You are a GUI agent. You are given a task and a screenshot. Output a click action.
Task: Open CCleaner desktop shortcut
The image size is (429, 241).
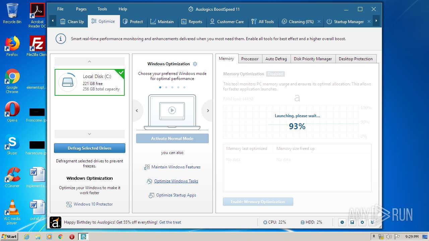coord(12,177)
